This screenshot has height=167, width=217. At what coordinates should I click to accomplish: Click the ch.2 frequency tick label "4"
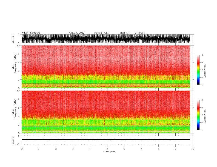pos(19,116)
